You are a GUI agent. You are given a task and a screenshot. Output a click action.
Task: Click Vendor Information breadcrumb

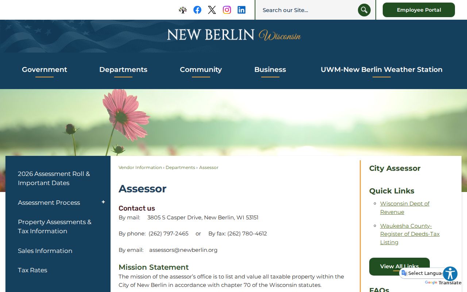(x=140, y=168)
